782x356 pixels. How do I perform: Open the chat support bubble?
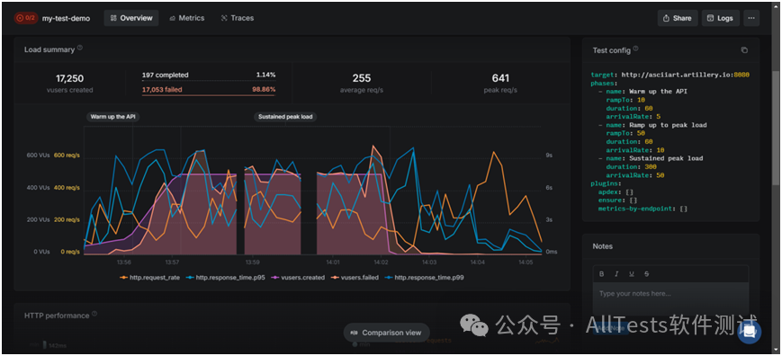pyautogui.click(x=749, y=332)
